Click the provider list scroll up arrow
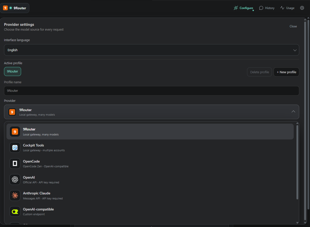310x227 pixels. tap(297, 123)
